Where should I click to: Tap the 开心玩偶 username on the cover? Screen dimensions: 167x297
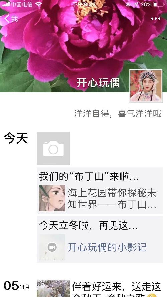98,83
